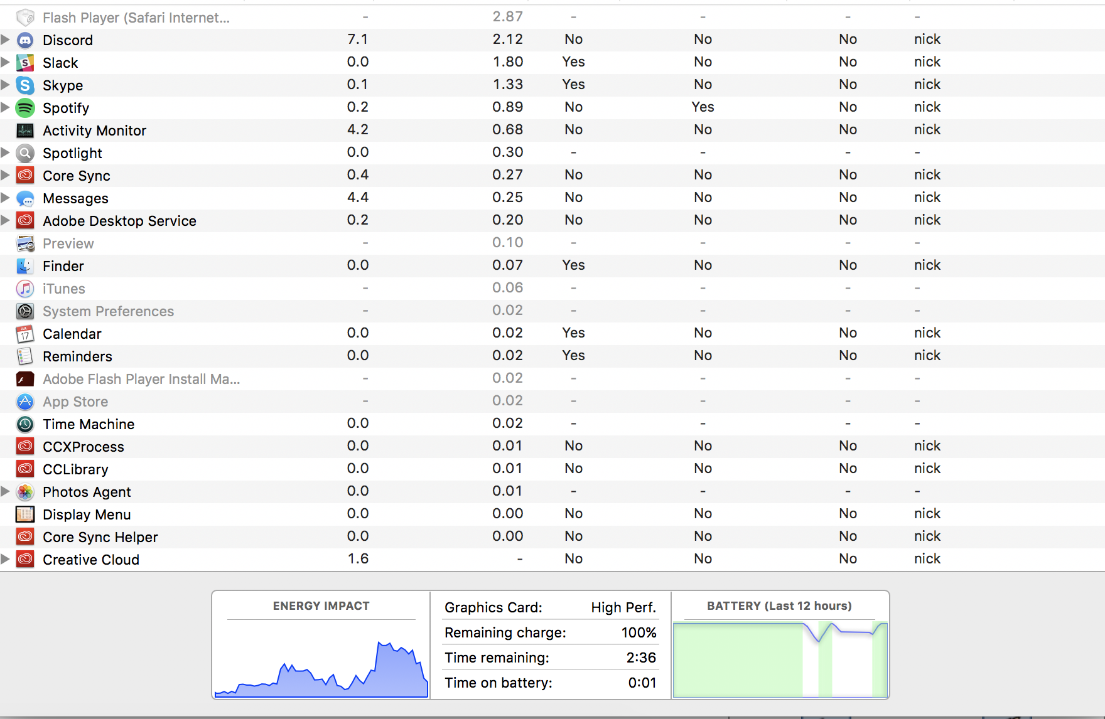Viewport: 1105px width, 719px height.
Task: Click the Spotlight magnifier icon
Action: [25, 153]
